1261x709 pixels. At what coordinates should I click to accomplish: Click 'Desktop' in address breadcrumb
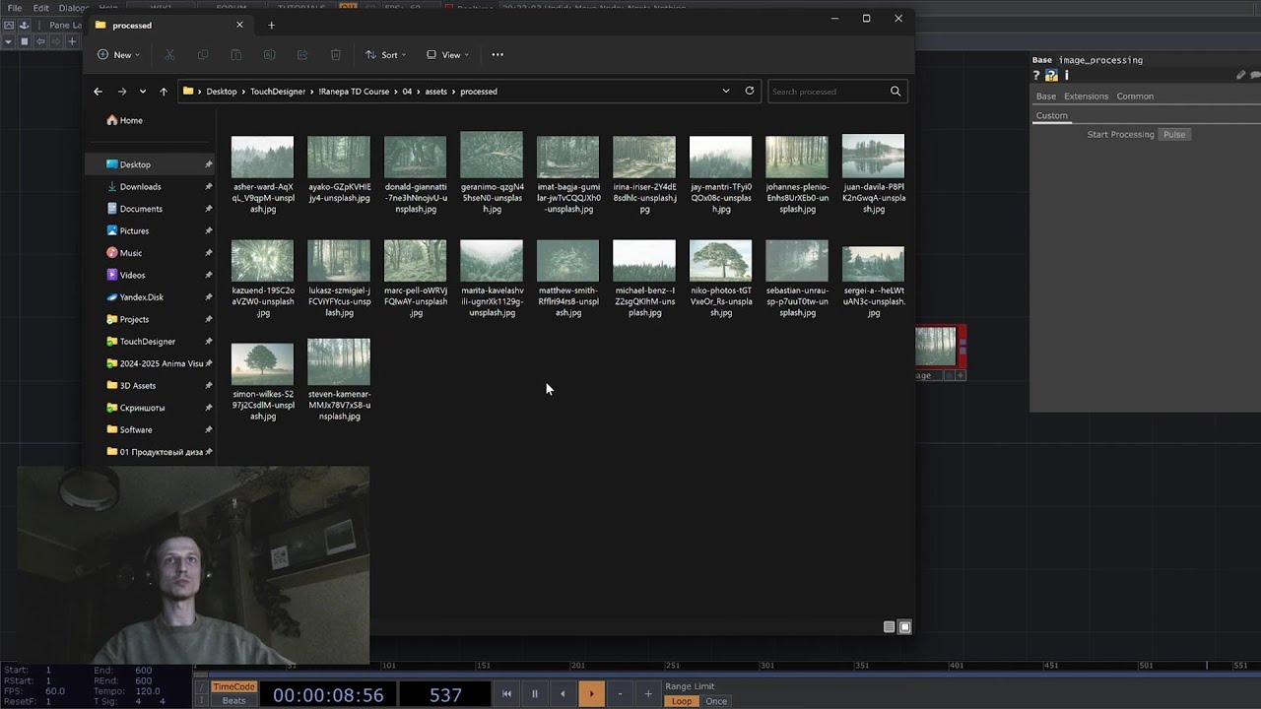(x=222, y=92)
